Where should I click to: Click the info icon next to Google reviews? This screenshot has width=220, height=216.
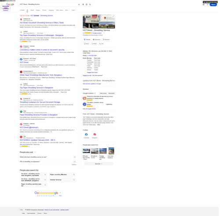(x=95, y=93)
